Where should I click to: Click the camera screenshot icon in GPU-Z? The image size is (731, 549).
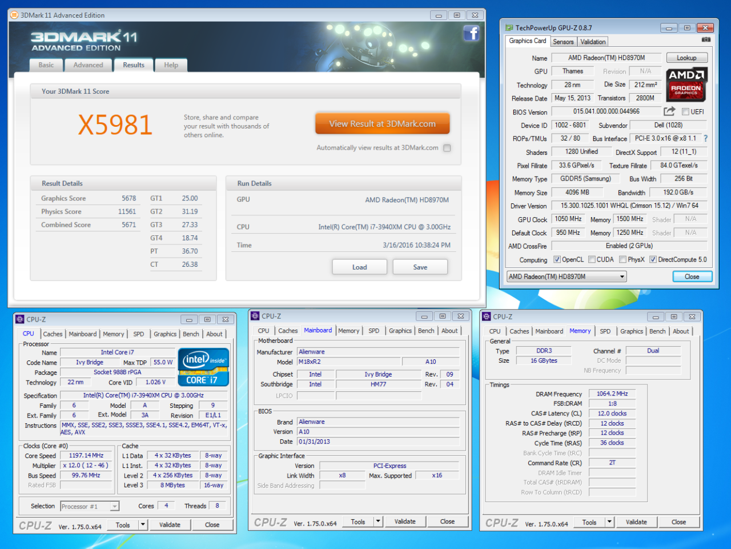706,40
